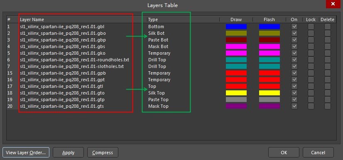This screenshot has height=160, width=343.
Task: Change the Mask Bot layer type
Action: [158, 46]
